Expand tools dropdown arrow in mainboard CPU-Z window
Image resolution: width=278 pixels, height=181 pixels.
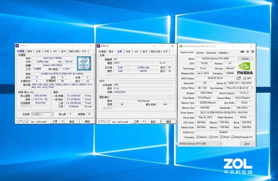coord(144,122)
